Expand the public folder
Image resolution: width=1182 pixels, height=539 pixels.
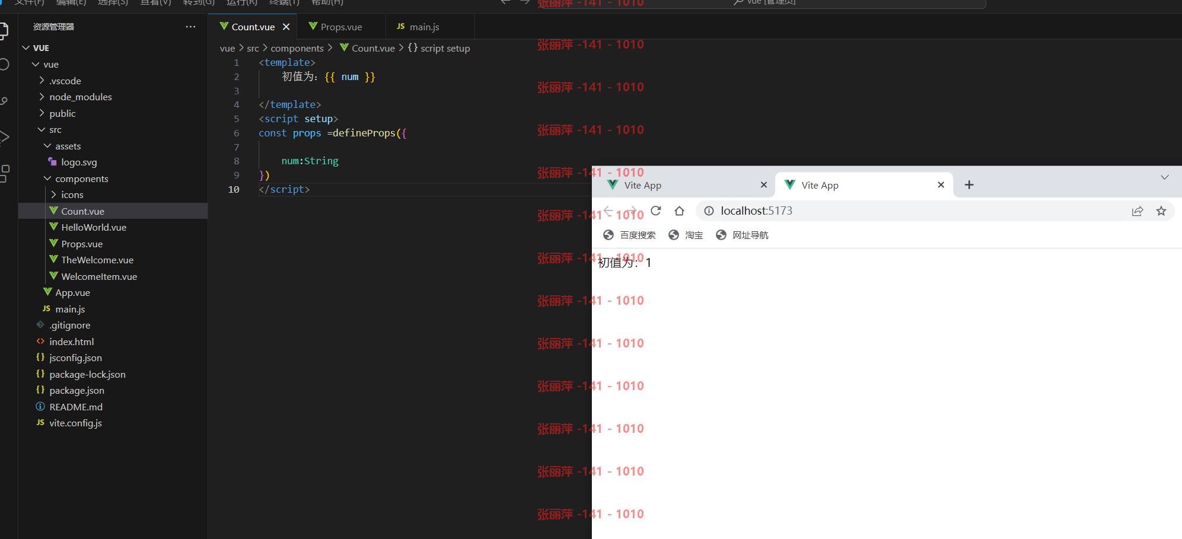[113, 113]
